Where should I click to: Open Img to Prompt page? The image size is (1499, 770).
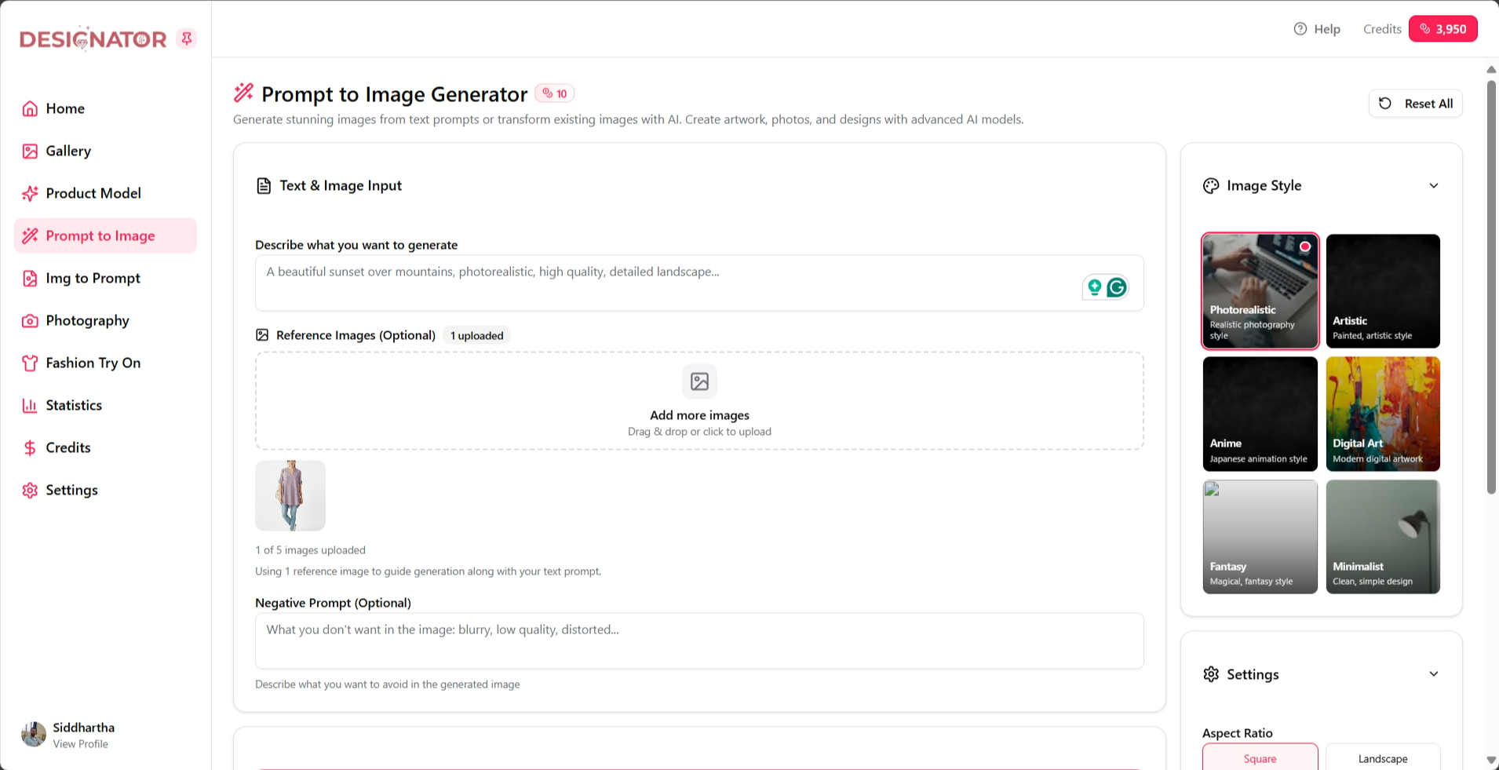pos(93,279)
